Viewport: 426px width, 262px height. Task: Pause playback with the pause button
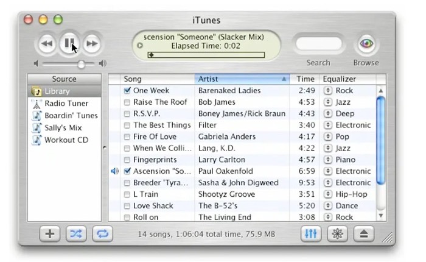pos(69,43)
